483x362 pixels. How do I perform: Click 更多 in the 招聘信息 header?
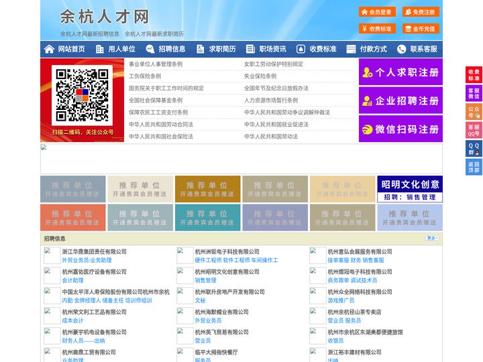(432, 238)
